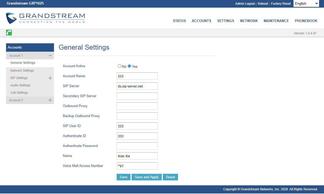
Task: Expand Account 2 with the plus icon
Action: [x=50, y=100]
